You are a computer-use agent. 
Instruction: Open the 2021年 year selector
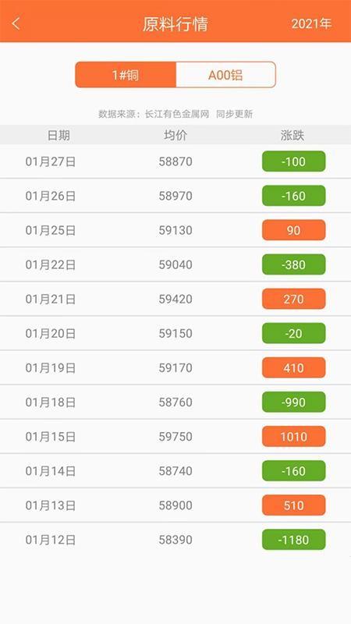[311, 24]
